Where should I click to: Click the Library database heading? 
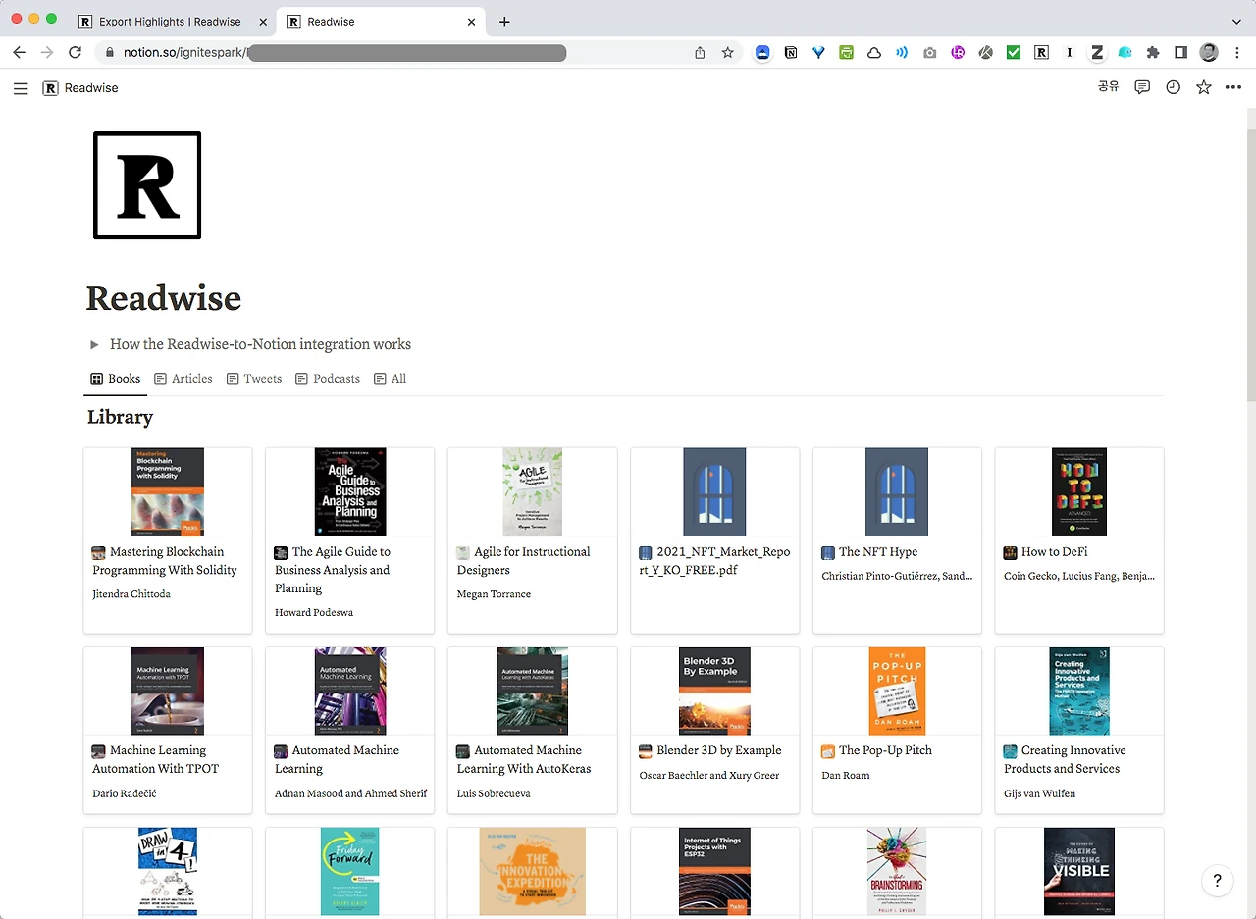tap(121, 417)
